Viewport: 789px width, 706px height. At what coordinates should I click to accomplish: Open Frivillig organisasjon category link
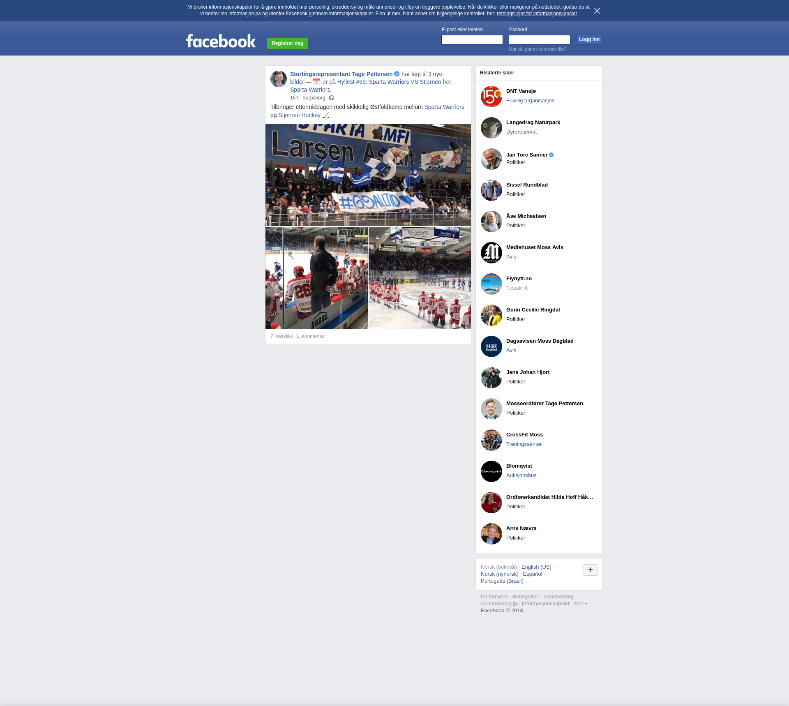point(530,101)
